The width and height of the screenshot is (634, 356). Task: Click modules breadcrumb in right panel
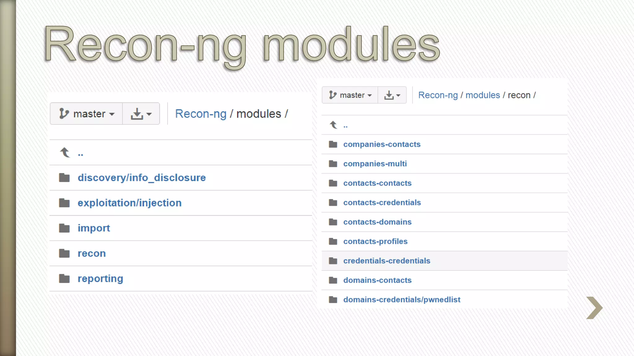click(x=483, y=95)
